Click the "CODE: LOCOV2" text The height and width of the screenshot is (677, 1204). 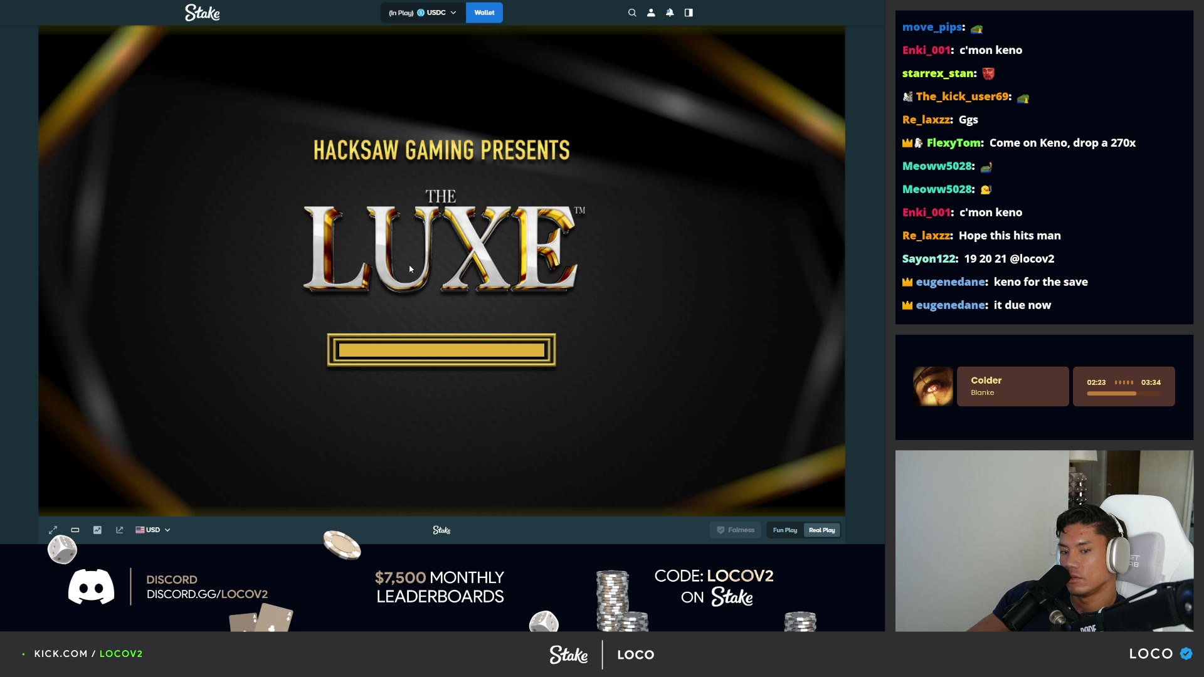(714, 576)
